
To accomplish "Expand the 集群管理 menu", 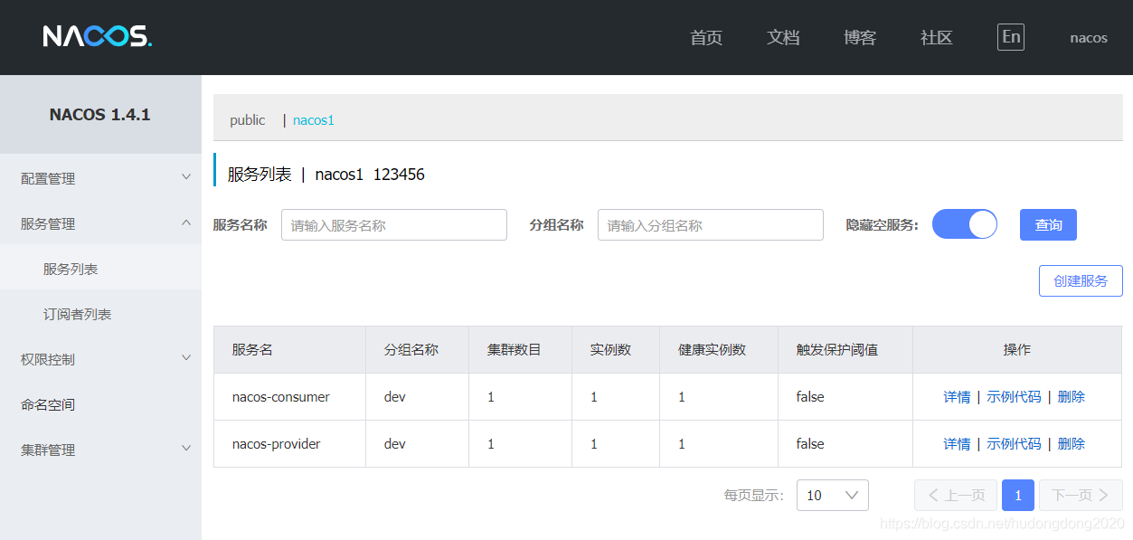I will click(100, 450).
